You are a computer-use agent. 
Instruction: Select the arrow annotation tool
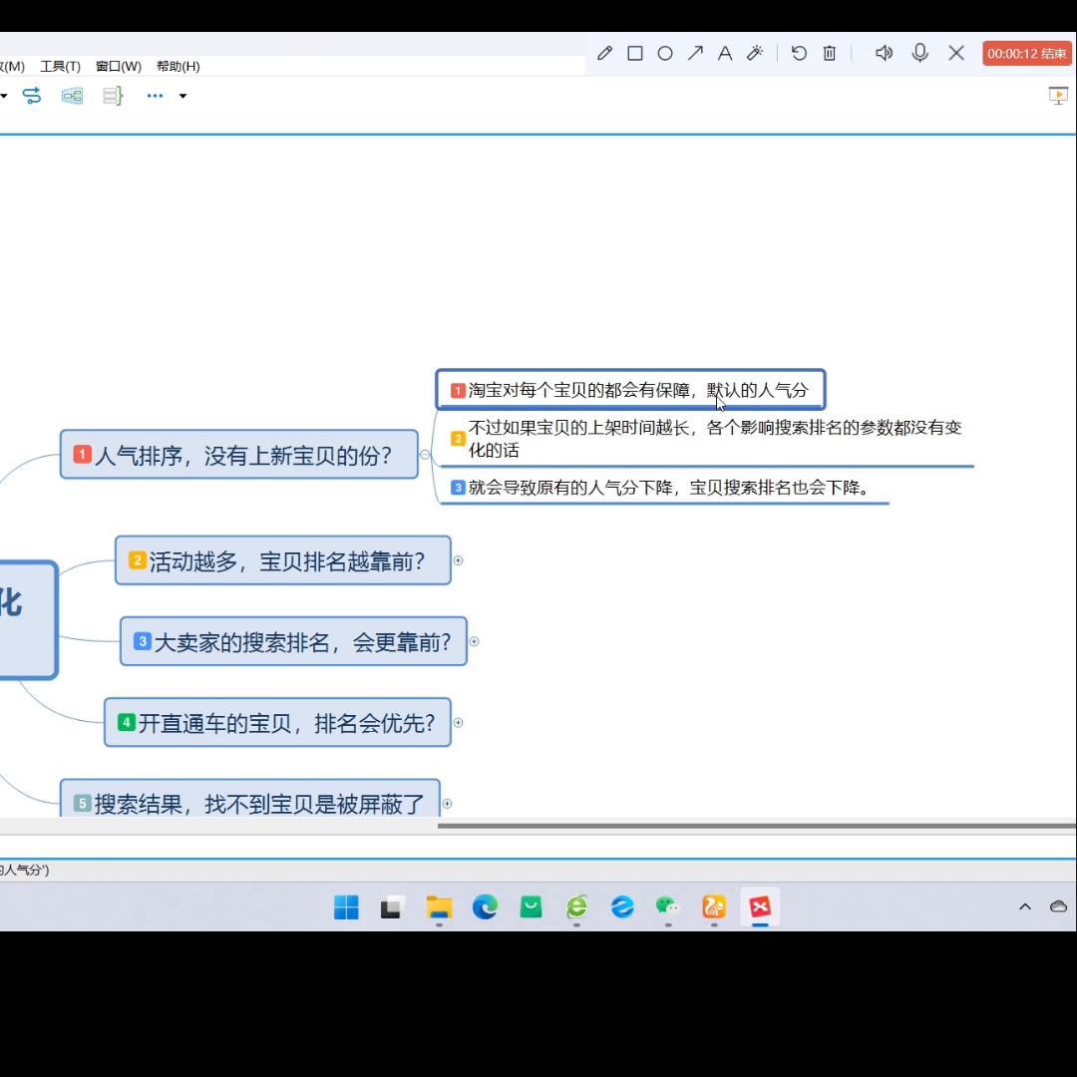(695, 53)
